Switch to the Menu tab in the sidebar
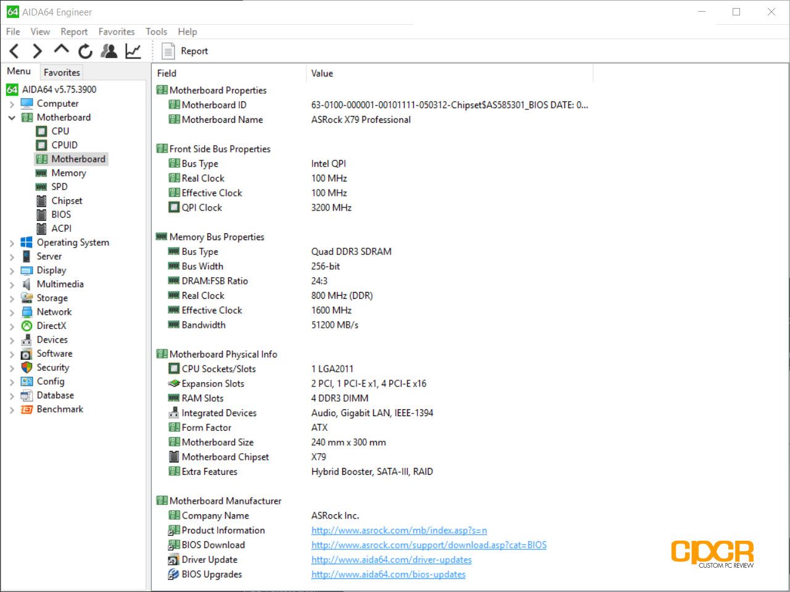Image resolution: width=790 pixels, height=592 pixels. pos(19,71)
